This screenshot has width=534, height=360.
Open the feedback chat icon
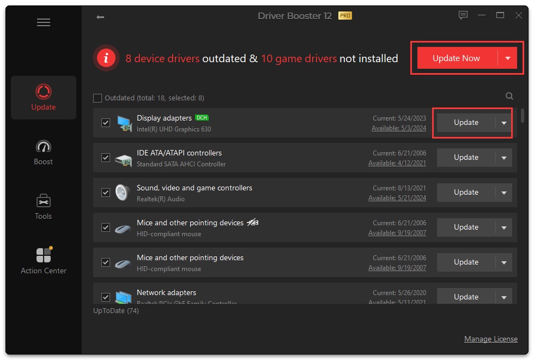tap(463, 15)
